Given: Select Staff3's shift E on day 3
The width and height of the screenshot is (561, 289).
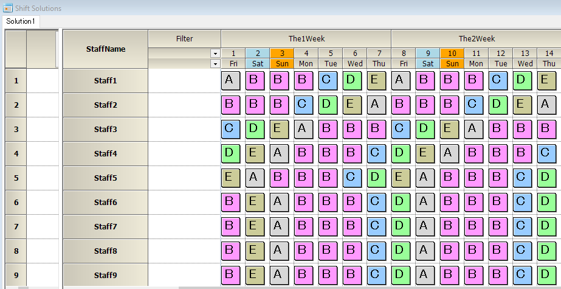Looking at the screenshot, I should pyautogui.click(x=278, y=130).
